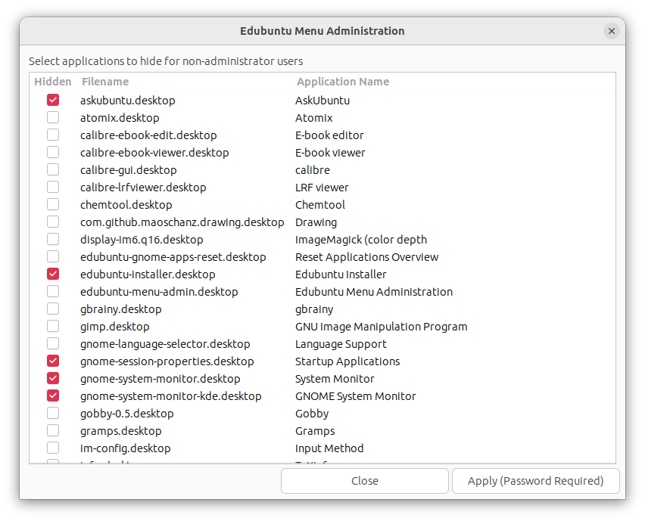The width and height of the screenshot is (645, 521).
Task: Uncheck Startup Applications hidden checkbox
Action: coord(53,361)
